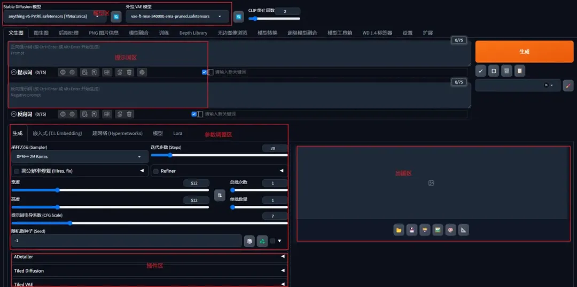The width and height of the screenshot is (577, 287).
Task: Click the green recycle seed icon
Action: pyautogui.click(x=262, y=241)
